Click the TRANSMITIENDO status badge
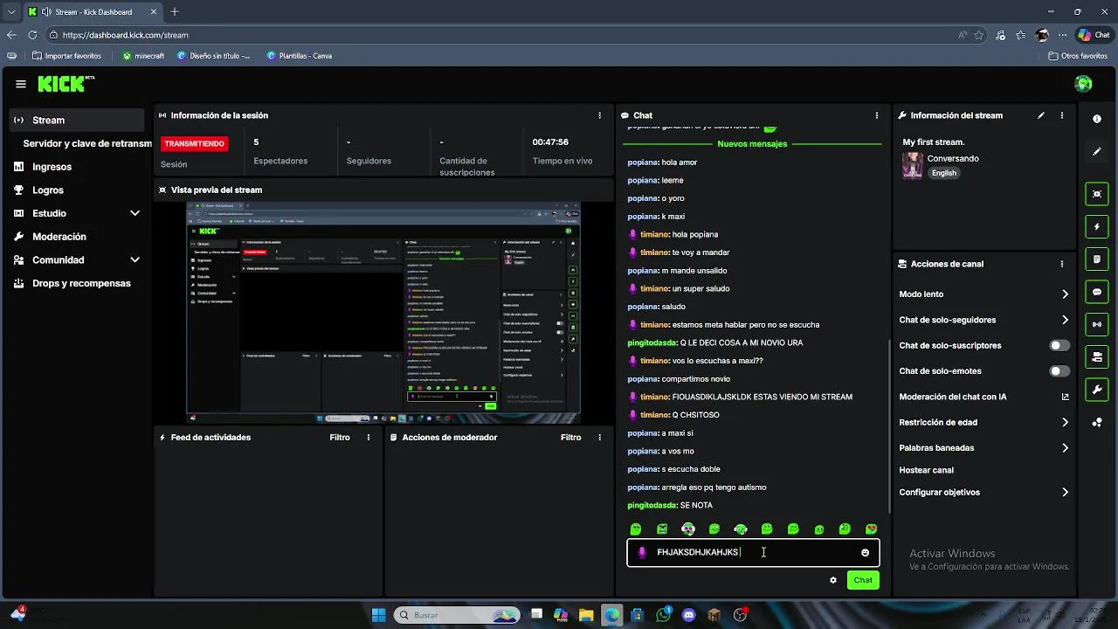 click(x=194, y=143)
